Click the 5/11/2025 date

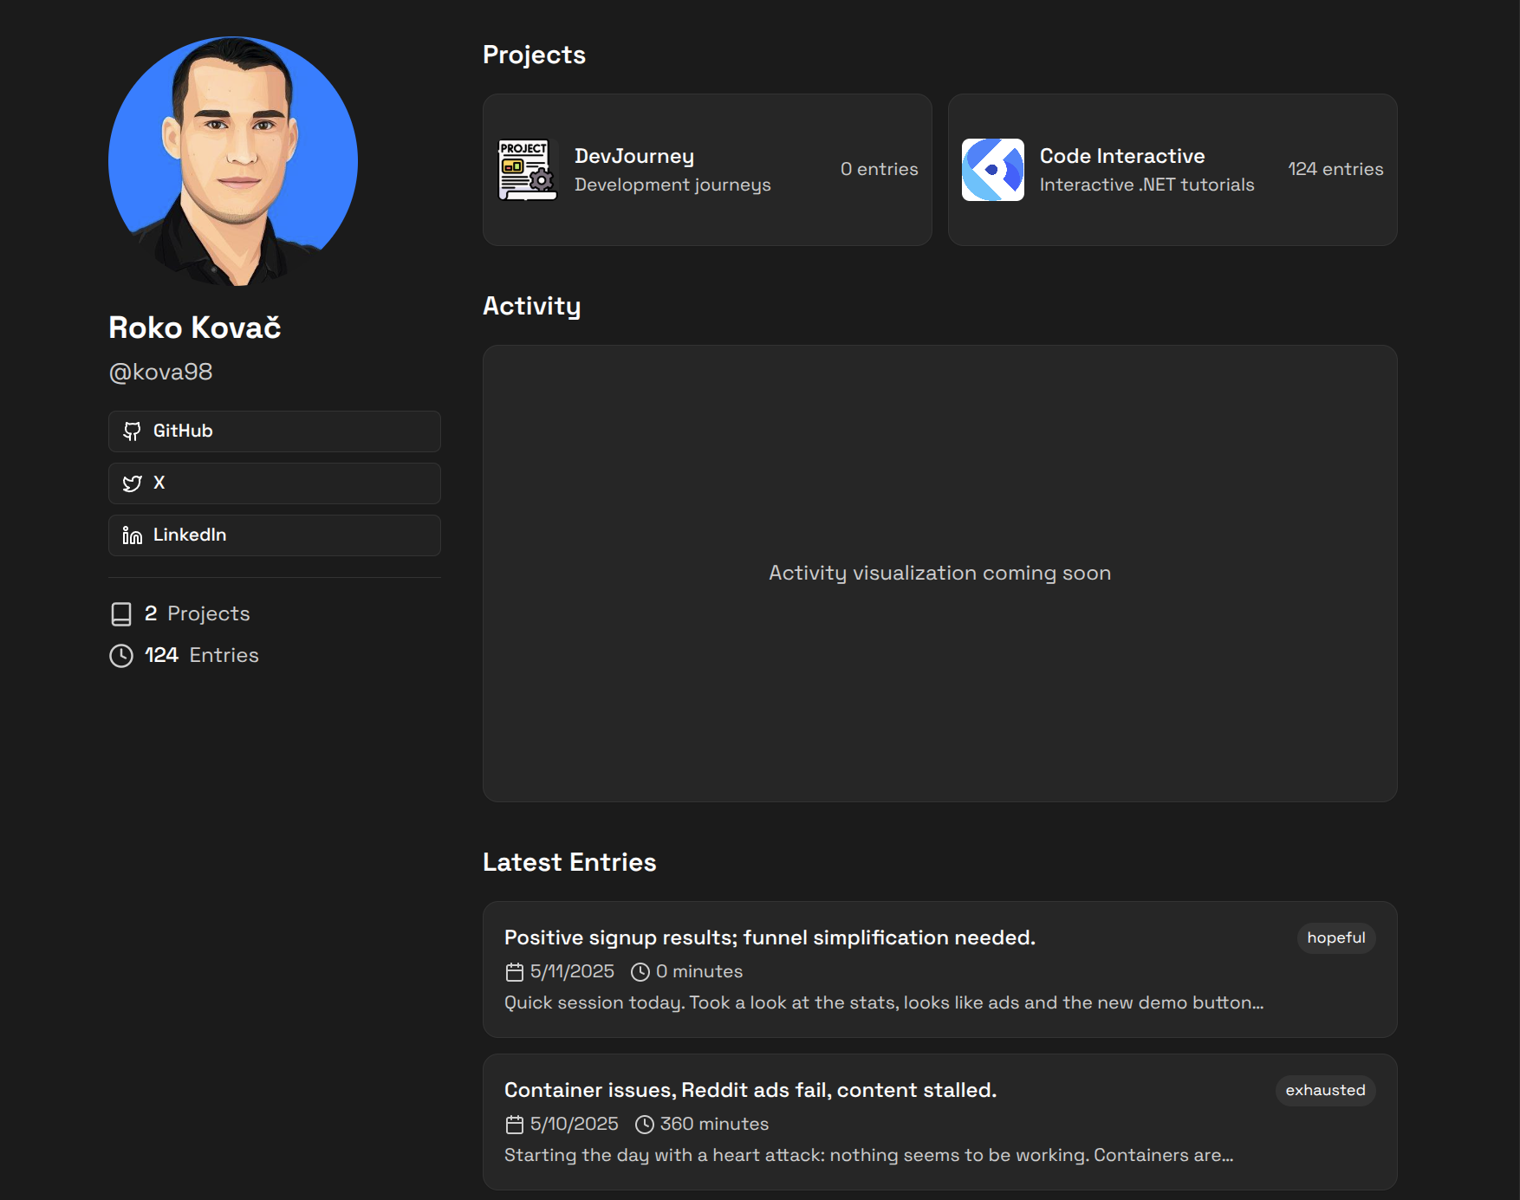[x=572, y=972]
